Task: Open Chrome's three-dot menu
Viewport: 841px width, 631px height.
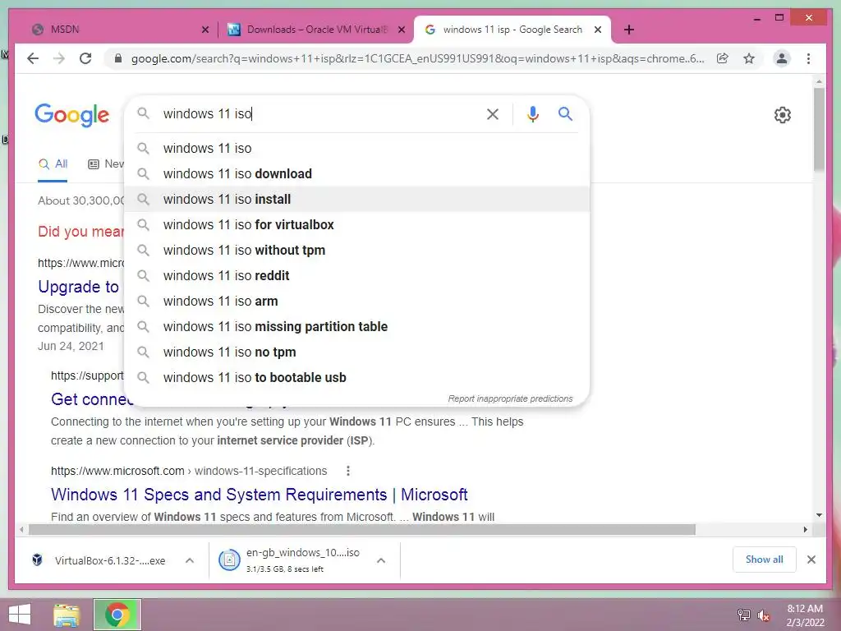Action: pyautogui.click(x=808, y=58)
